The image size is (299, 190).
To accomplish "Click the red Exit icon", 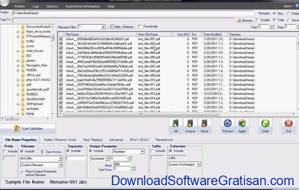I will (288, 123).
